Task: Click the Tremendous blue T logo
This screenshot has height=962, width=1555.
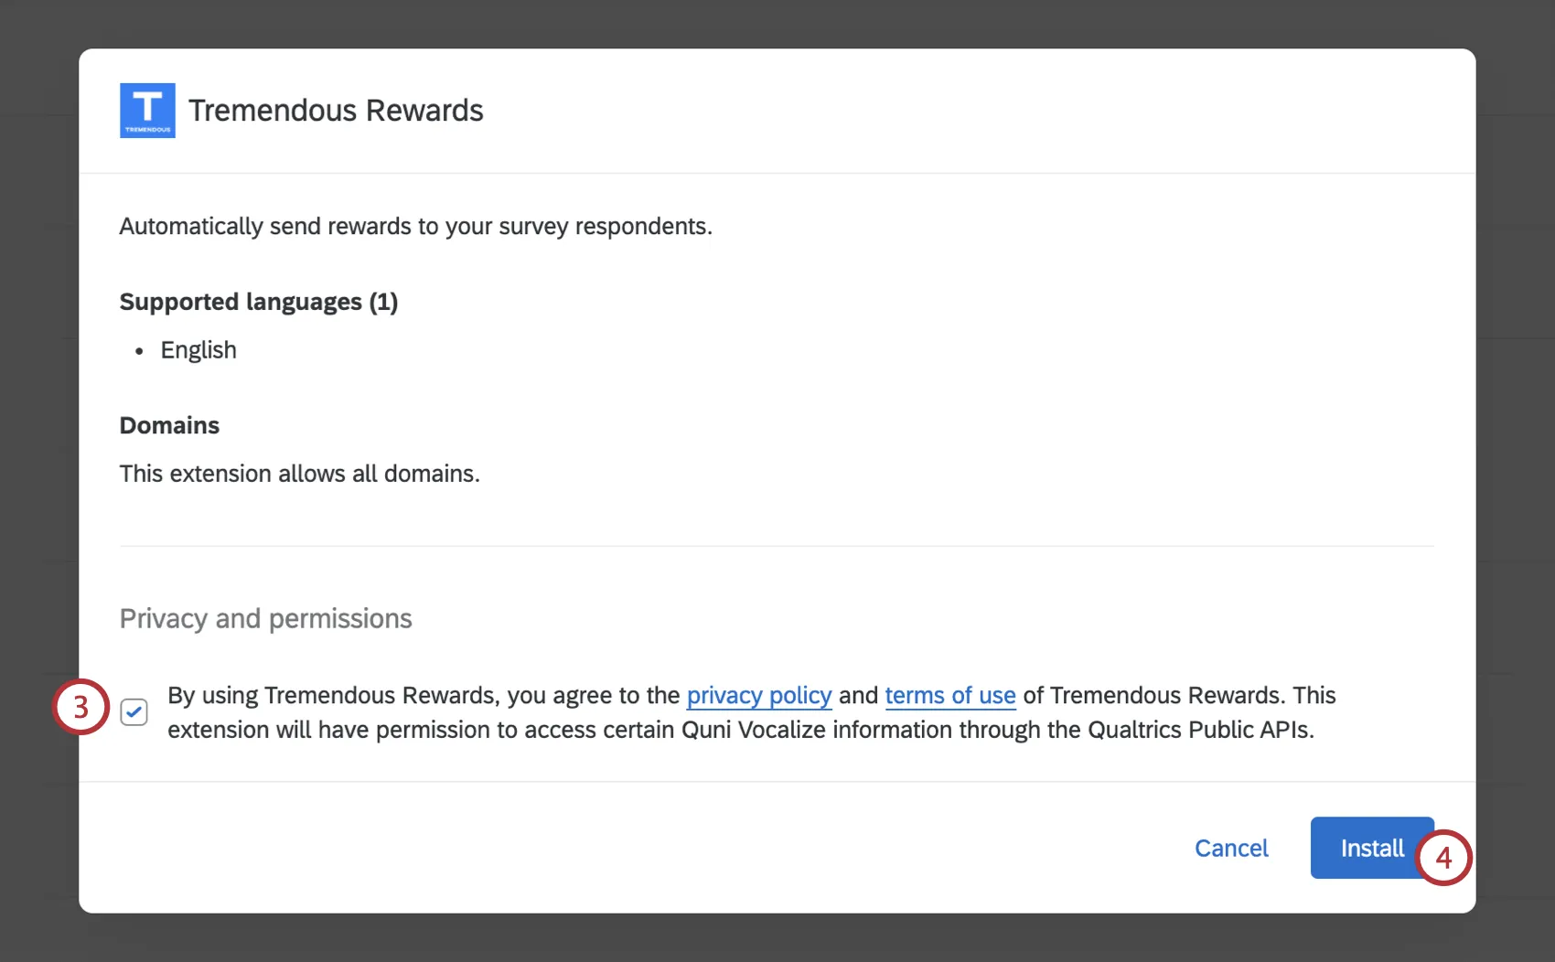Action: (147, 111)
